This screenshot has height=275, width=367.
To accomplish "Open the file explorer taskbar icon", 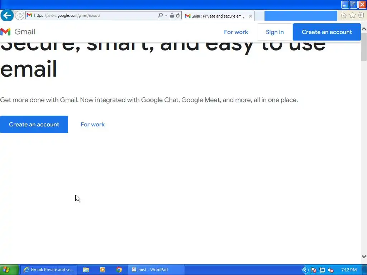I will (x=86, y=270).
